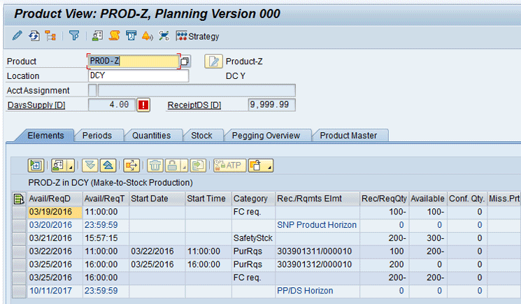
Task: Click the refresh icon in top toolbar
Action: pos(34,36)
